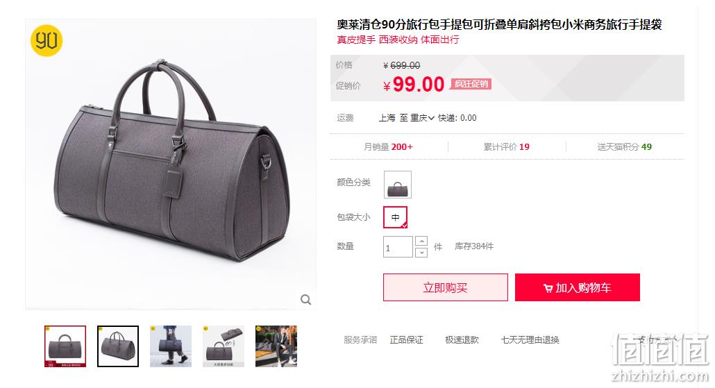Click the 七天无理由退换 service link

click(530, 339)
